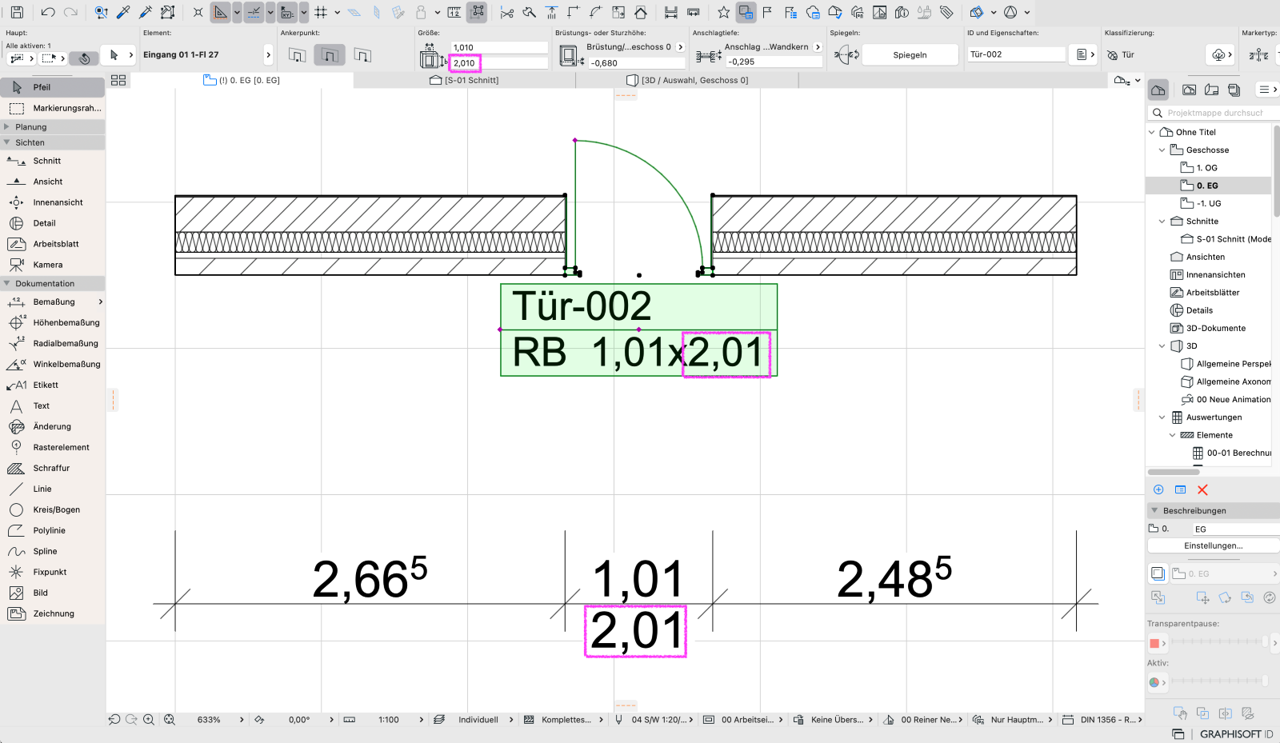Select the eyedropper pick-up parameters tool
The height and width of the screenshot is (743, 1280).
[123, 12]
